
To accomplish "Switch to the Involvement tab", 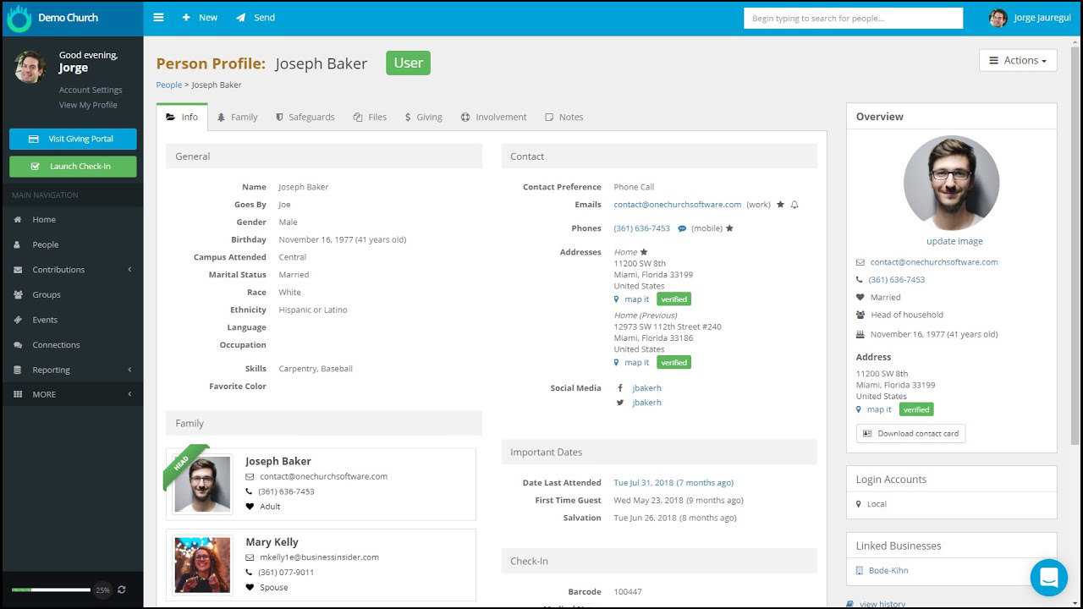I will point(493,118).
